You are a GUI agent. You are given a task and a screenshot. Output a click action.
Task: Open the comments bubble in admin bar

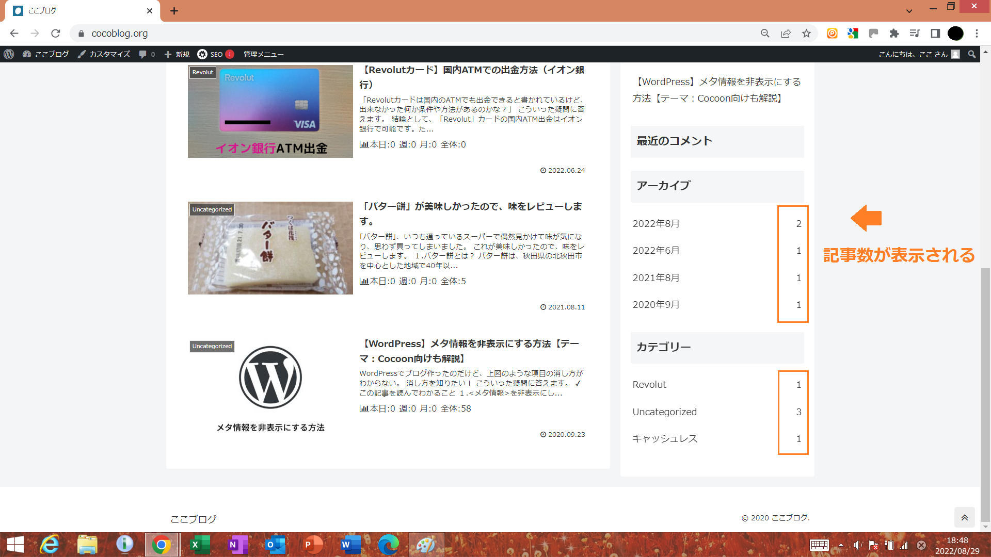point(147,54)
